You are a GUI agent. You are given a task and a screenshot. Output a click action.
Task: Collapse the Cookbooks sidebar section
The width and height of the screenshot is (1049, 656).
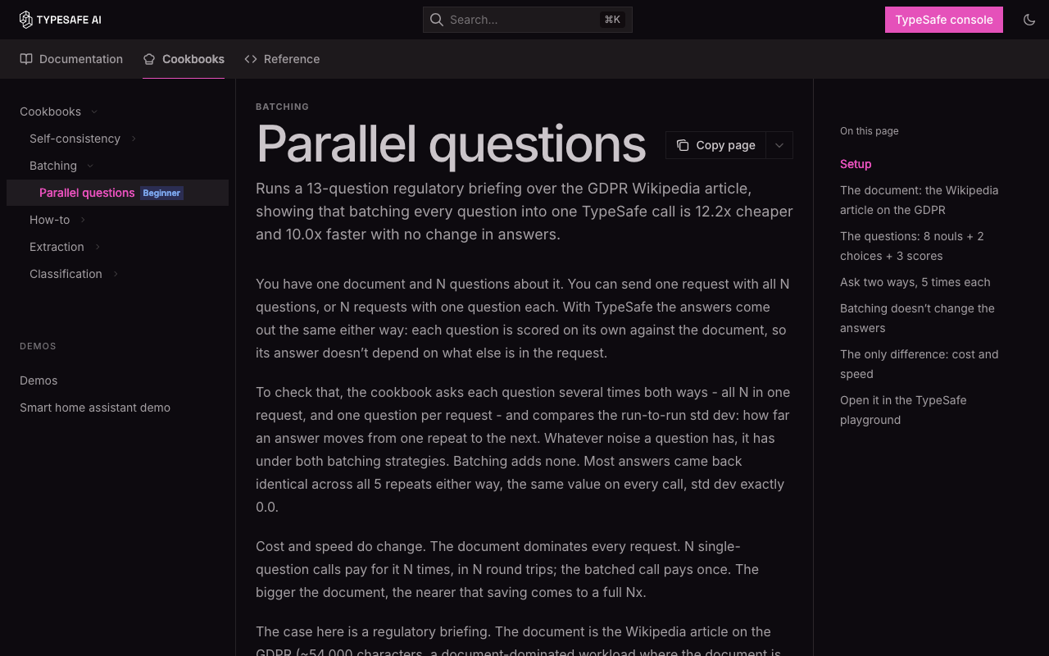coord(94,112)
